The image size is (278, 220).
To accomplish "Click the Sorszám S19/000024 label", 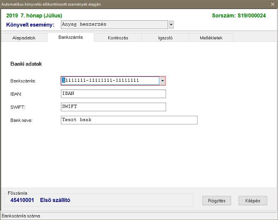I will [239, 16].
